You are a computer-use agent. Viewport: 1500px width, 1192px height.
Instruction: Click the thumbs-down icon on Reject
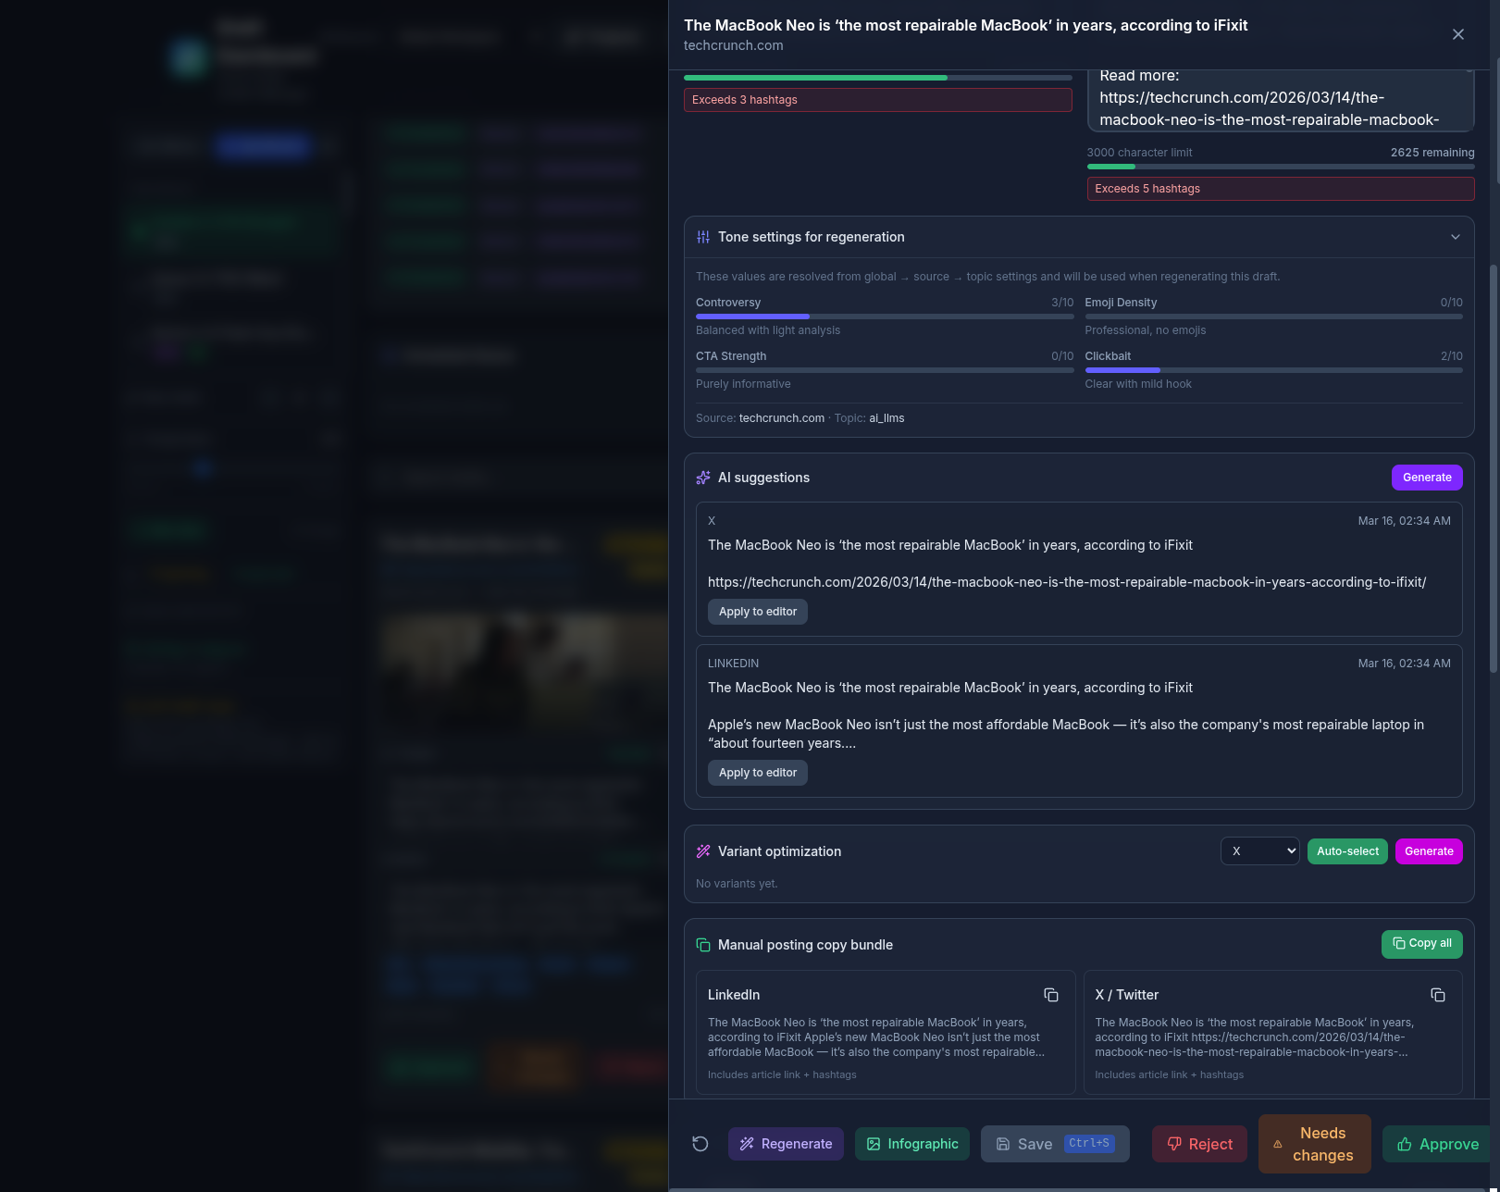[x=1174, y=1144]
